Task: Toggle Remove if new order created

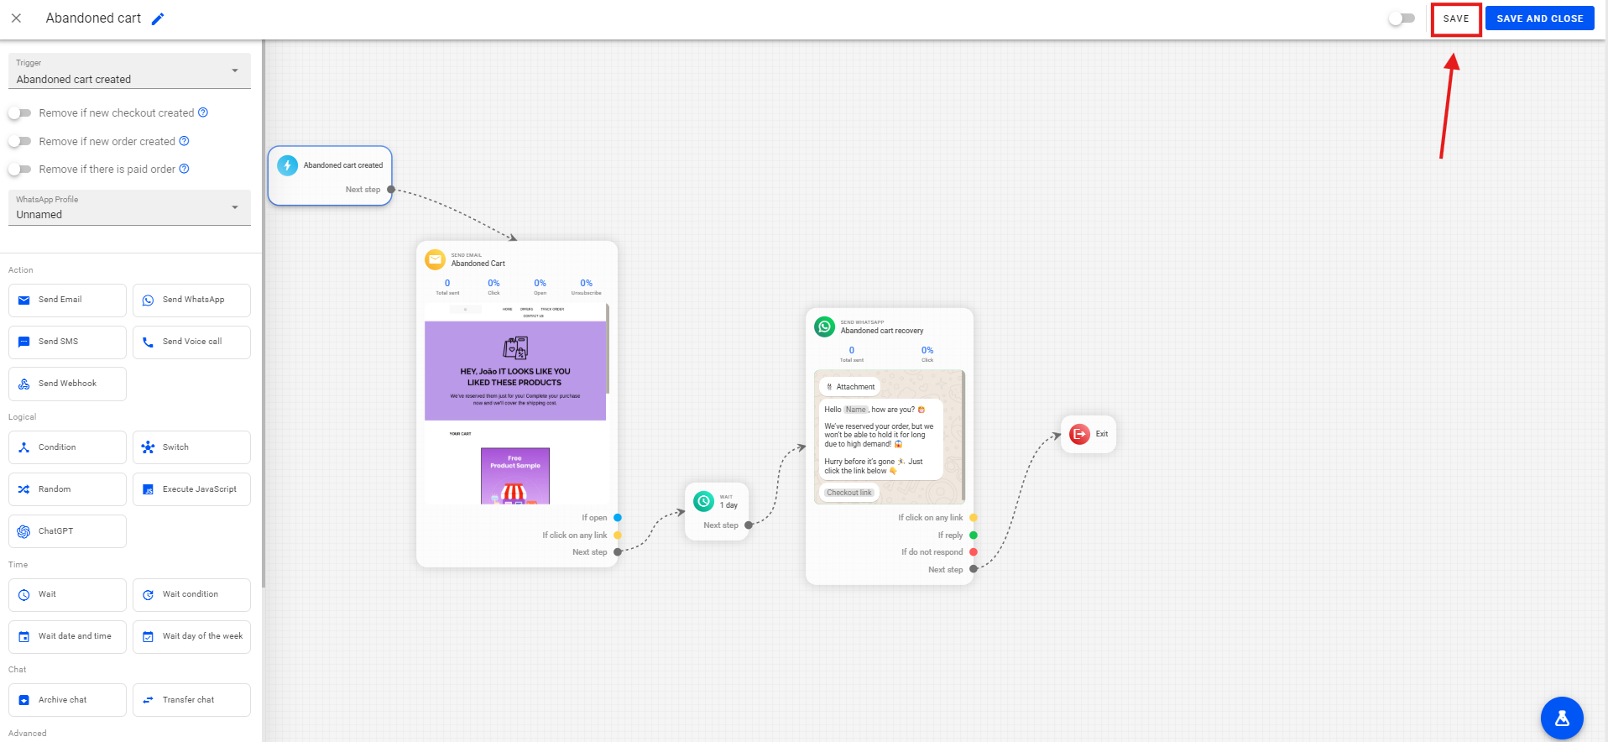Action: coord(20,142)
